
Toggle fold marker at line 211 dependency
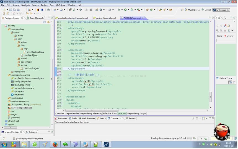point(61,78)
